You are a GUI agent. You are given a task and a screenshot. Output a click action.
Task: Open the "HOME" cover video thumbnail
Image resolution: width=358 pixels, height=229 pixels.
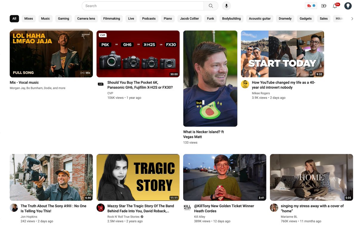tap(311, 177)
